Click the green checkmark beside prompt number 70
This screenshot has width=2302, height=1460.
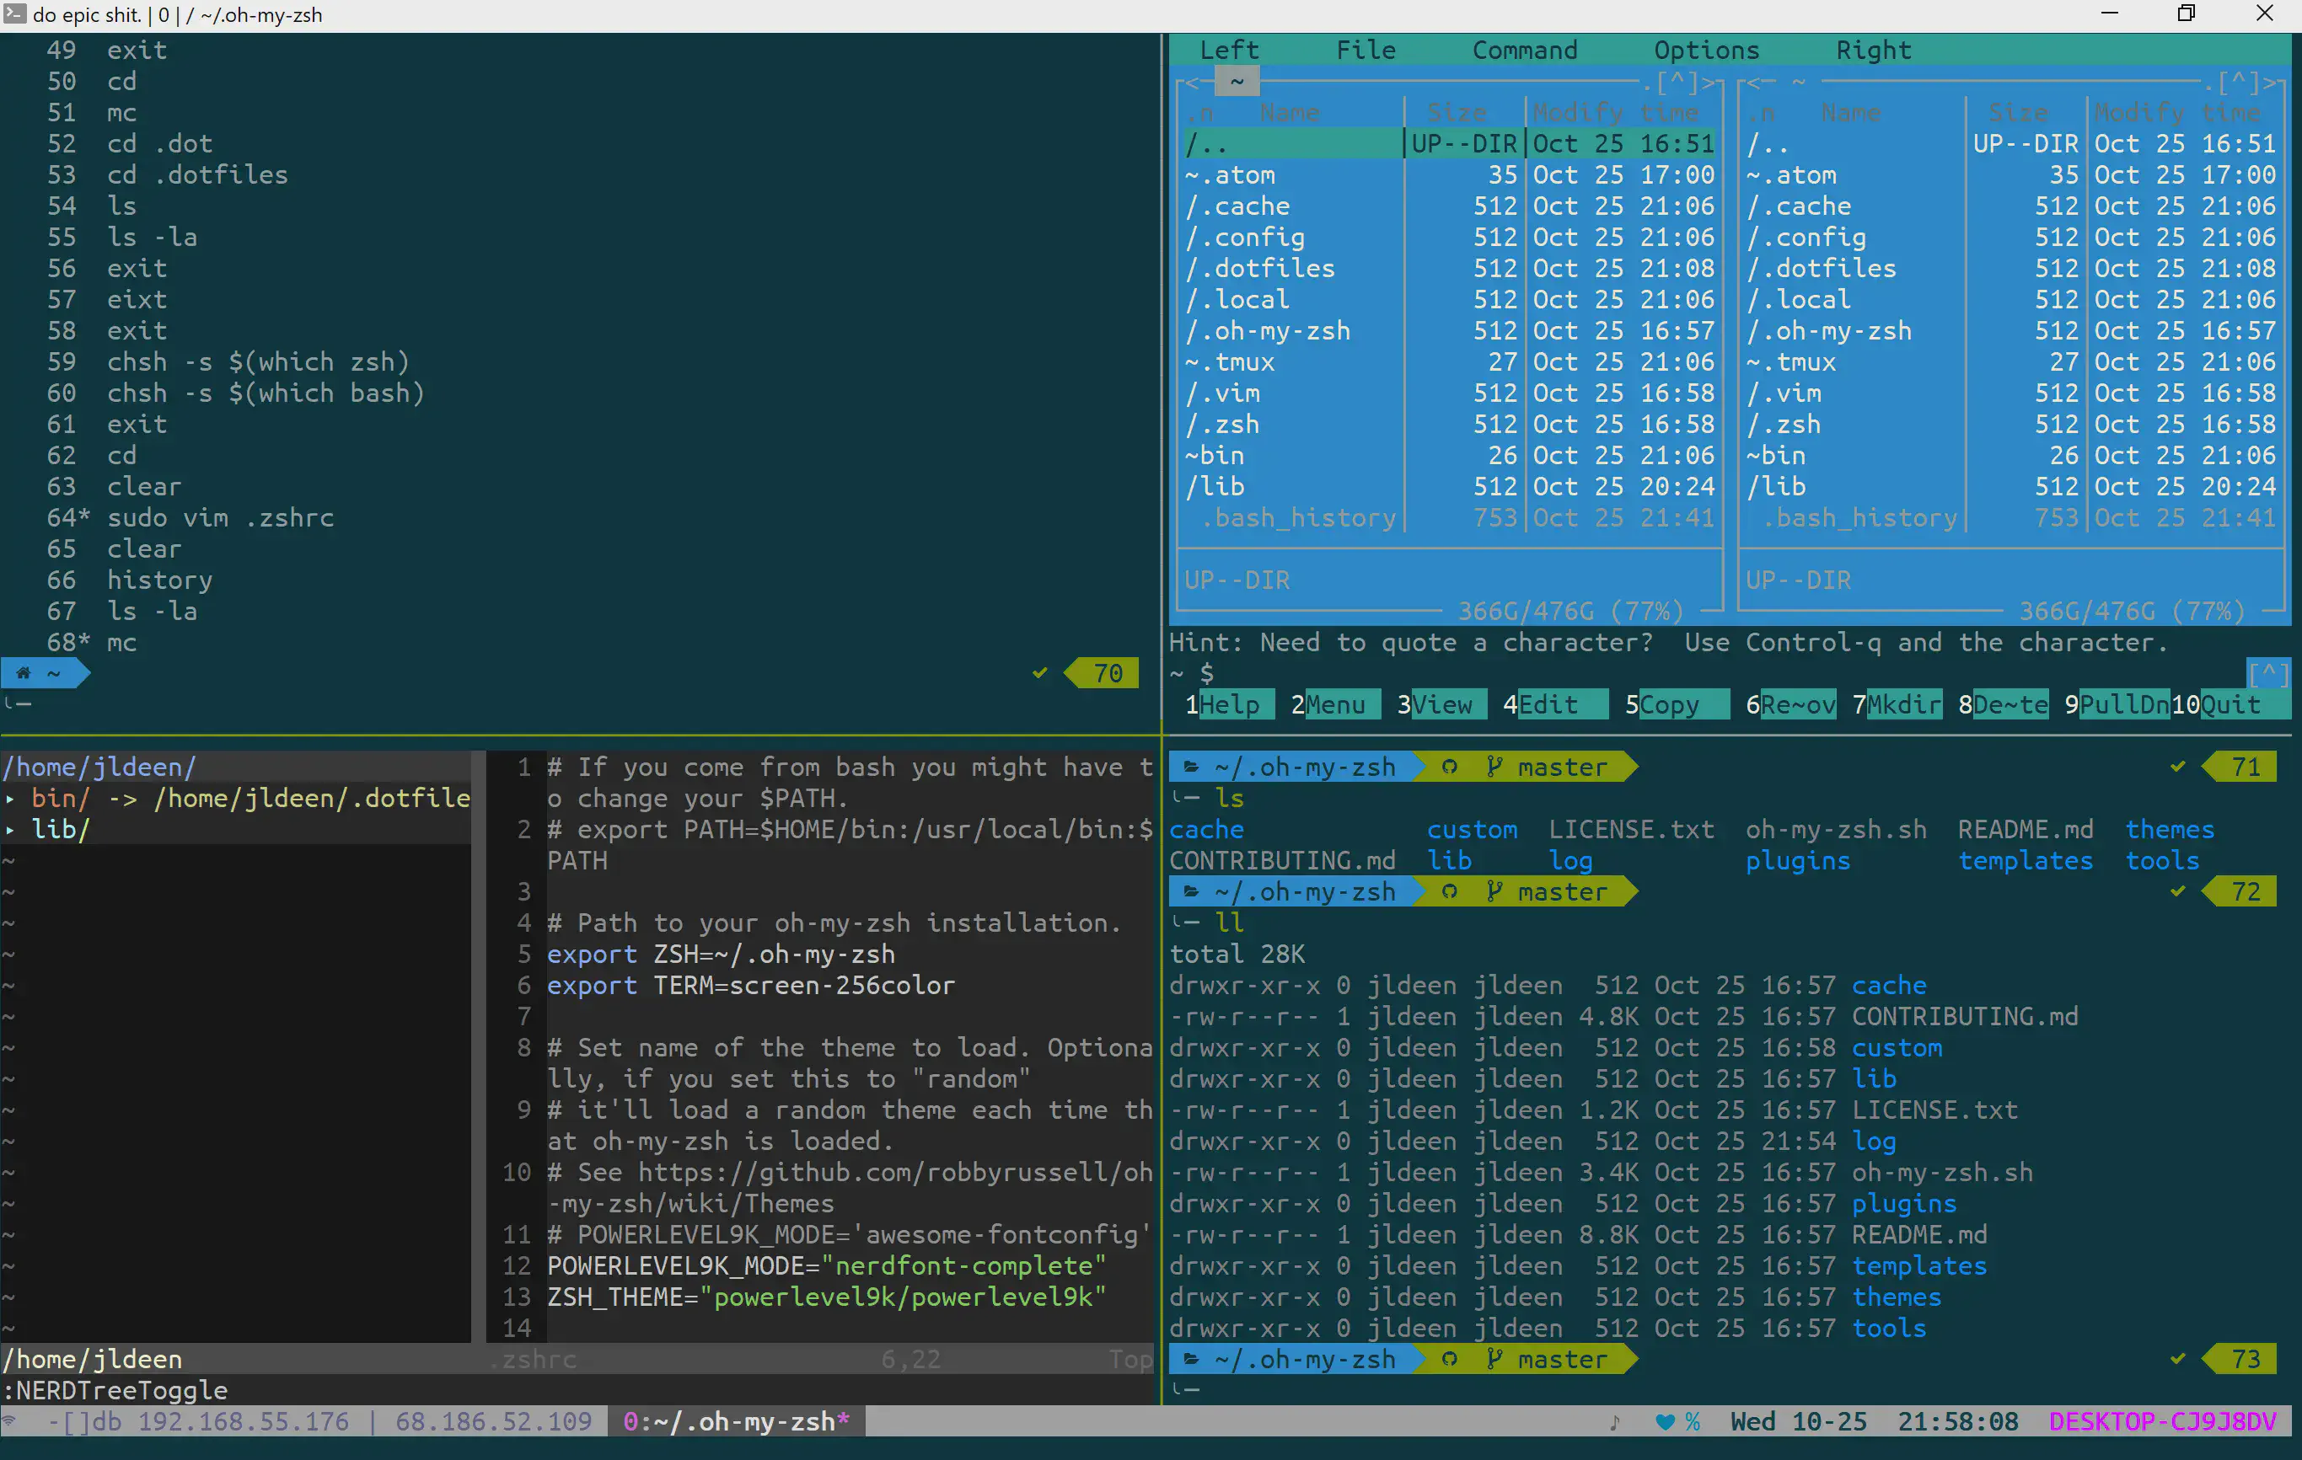1040,672
